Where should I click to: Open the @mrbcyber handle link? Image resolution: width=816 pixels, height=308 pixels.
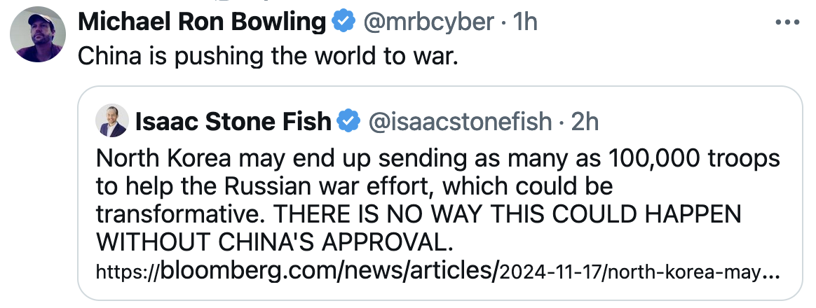pyautogui.click(x=428, y=22)
